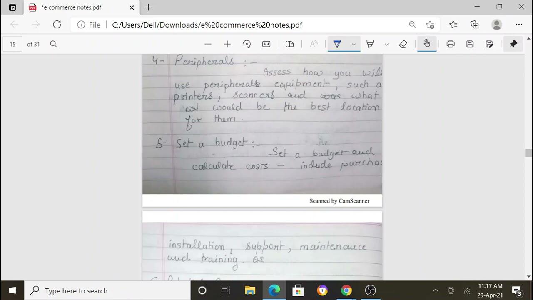This screenshot has width=533, height=300.
Task: Click the Save As icon
Action: tap(490, 44)
